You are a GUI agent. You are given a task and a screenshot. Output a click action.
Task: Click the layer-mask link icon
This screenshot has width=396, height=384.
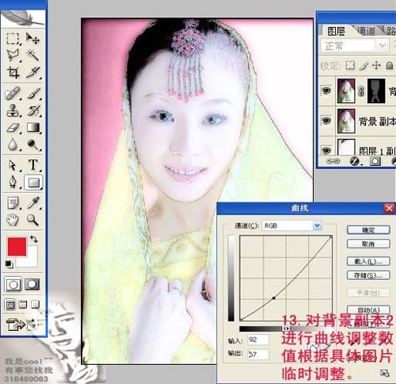(361, 91)
